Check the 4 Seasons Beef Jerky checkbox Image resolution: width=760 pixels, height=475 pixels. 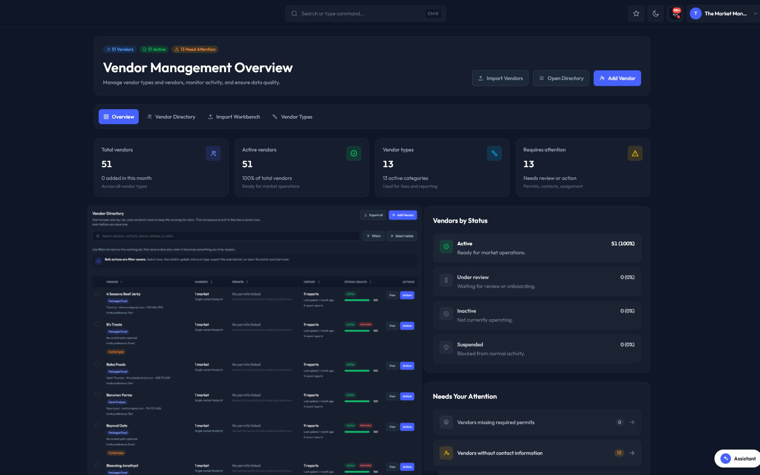(97, 294)
